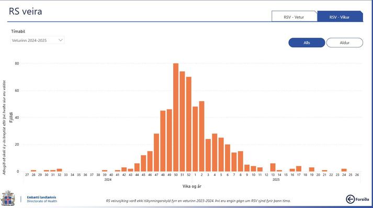Expand Tímabil dropdown chevron arrow

[61, 40]
